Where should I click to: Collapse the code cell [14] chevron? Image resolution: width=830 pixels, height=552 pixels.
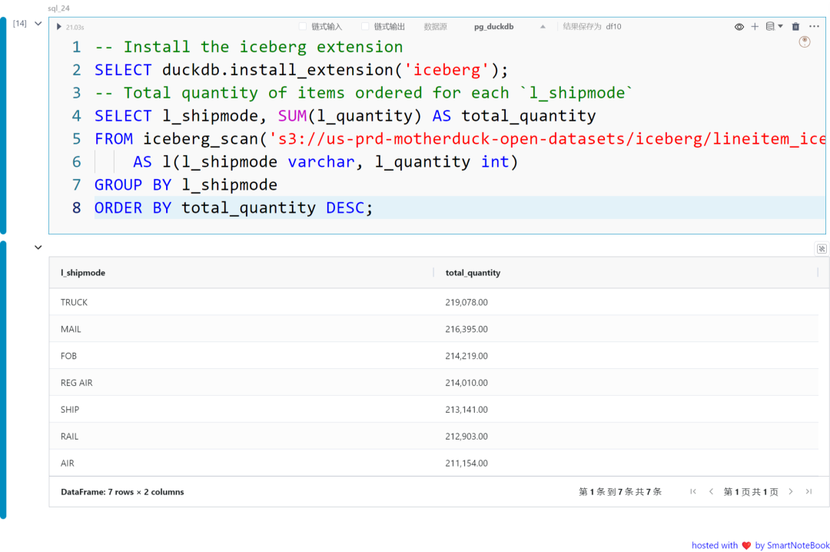tap(38, 24)
